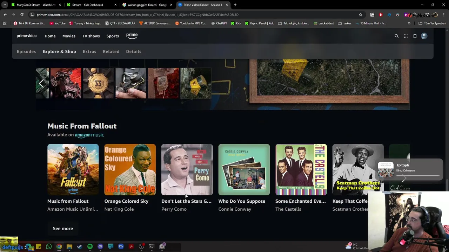This screenshot has width=449, height=252.
Task: Open Orange Colored Sky Nat King Cole cover
Action: coord(130,169)
